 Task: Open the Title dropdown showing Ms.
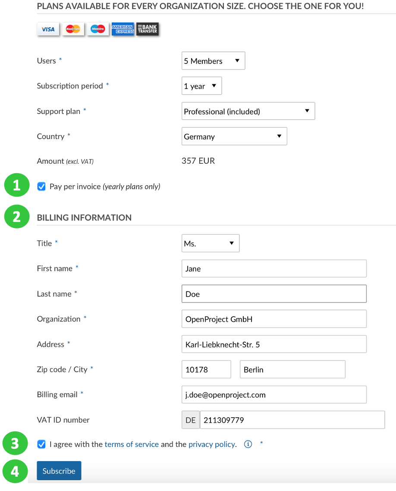[x=211, y=244]
